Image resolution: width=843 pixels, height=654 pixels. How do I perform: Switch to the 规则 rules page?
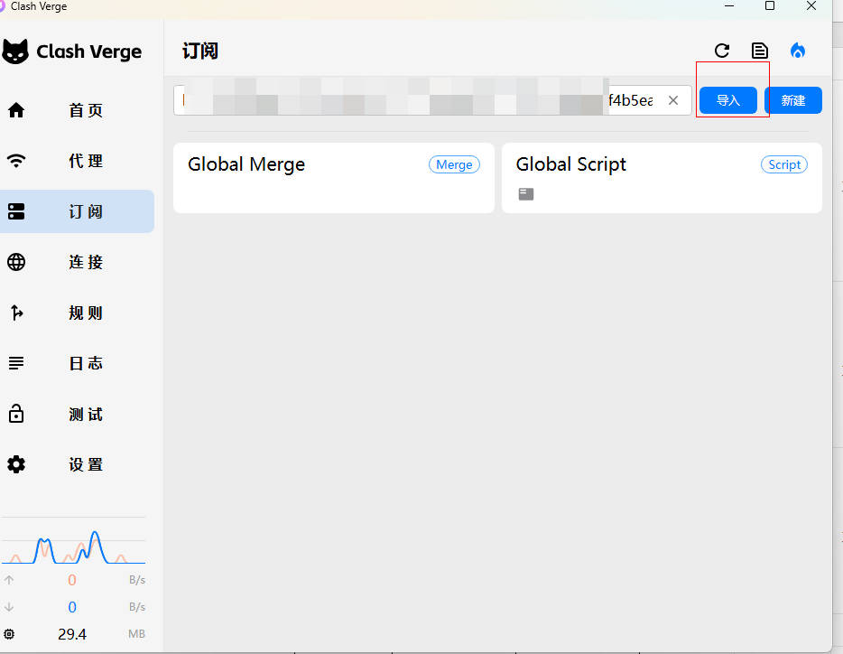[x=77, y=313]
